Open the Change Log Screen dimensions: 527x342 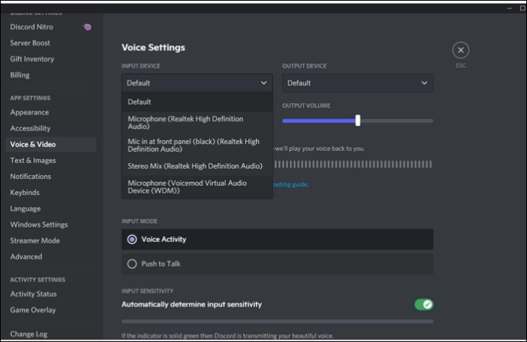(x=28, y=334)
